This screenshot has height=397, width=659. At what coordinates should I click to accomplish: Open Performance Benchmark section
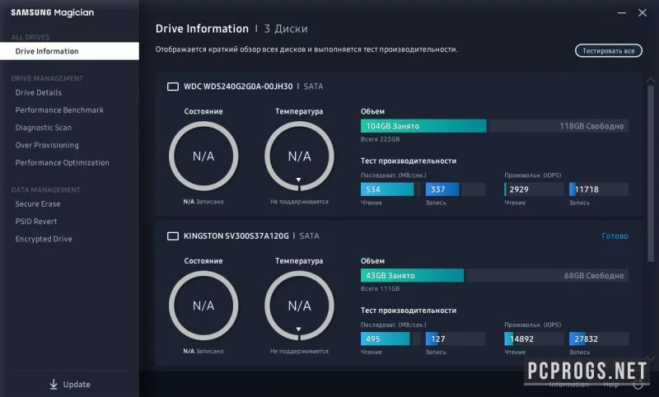tap(59, 110)
